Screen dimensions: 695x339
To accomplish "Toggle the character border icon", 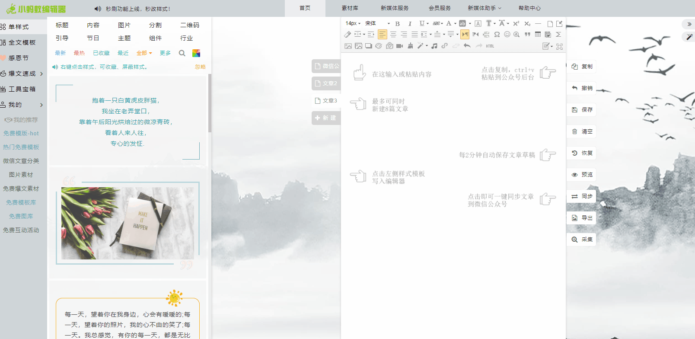I will [478, 23].
